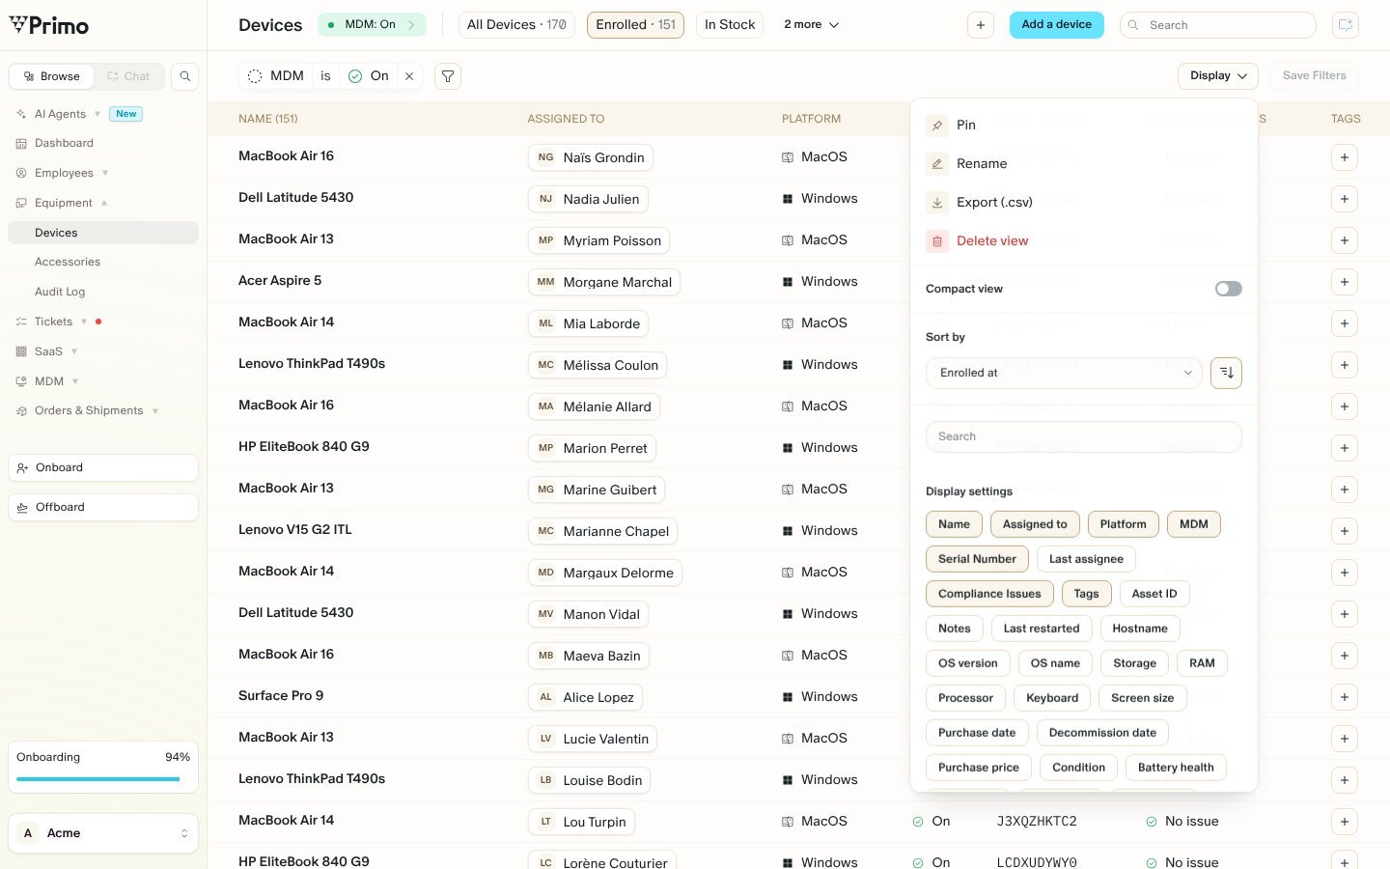The width and height of the screenshot is (1390, 869).
Task: Enable the Battery health column
Action: pos(1176,768)
